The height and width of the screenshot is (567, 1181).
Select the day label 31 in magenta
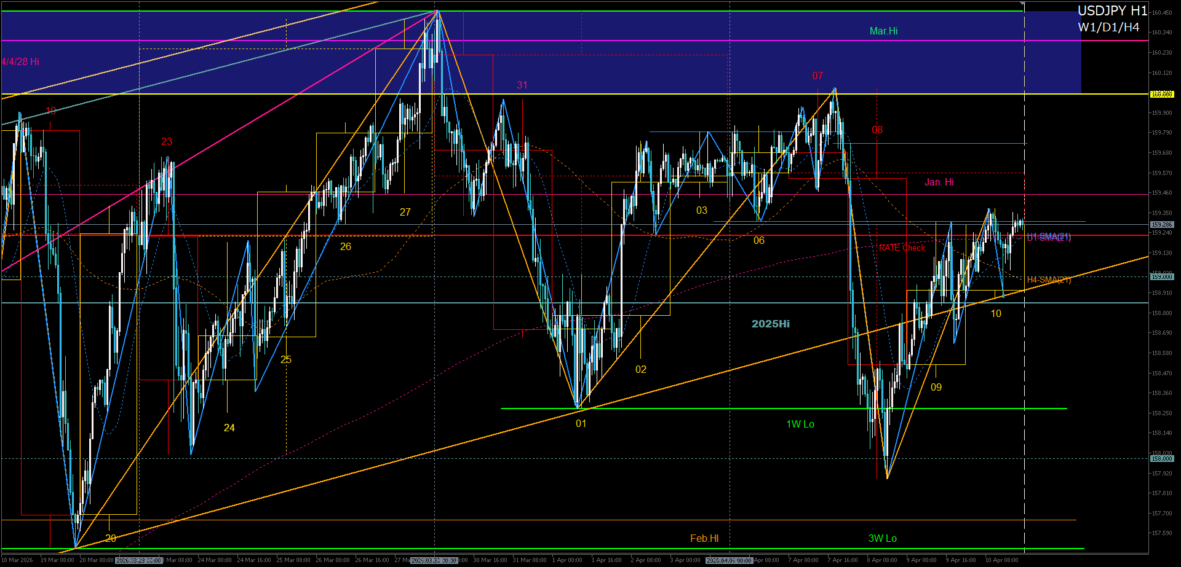(x=522, y=85)
